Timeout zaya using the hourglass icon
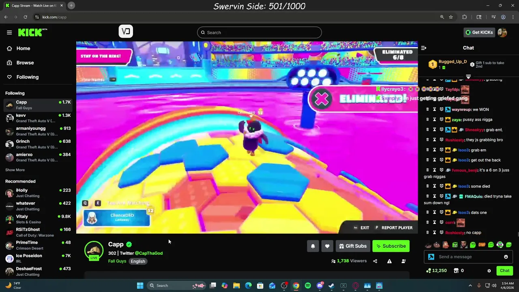Viewport: 519px width, 292px height. coord(434,120)
